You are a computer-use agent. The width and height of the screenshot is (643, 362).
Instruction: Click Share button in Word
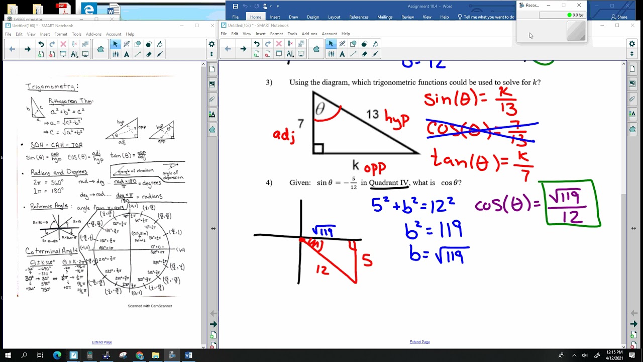click(619, 17)
